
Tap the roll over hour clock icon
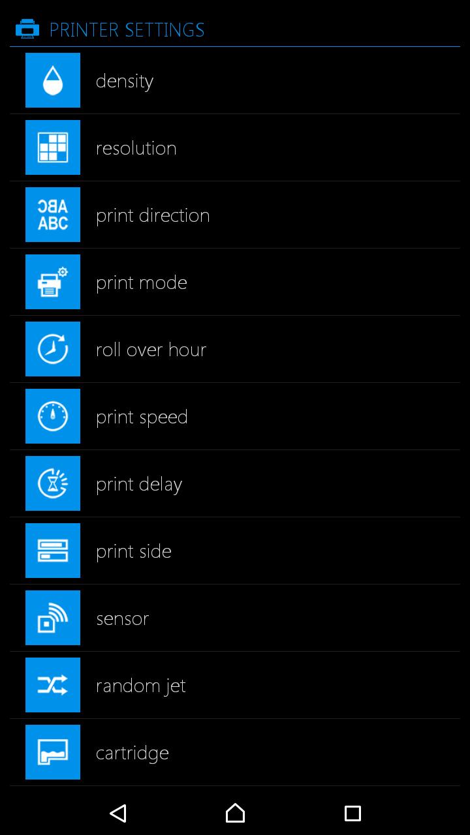click(x=53, y=349)
